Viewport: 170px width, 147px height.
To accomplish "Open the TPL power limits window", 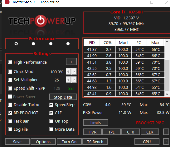I will tap(112, 132).
